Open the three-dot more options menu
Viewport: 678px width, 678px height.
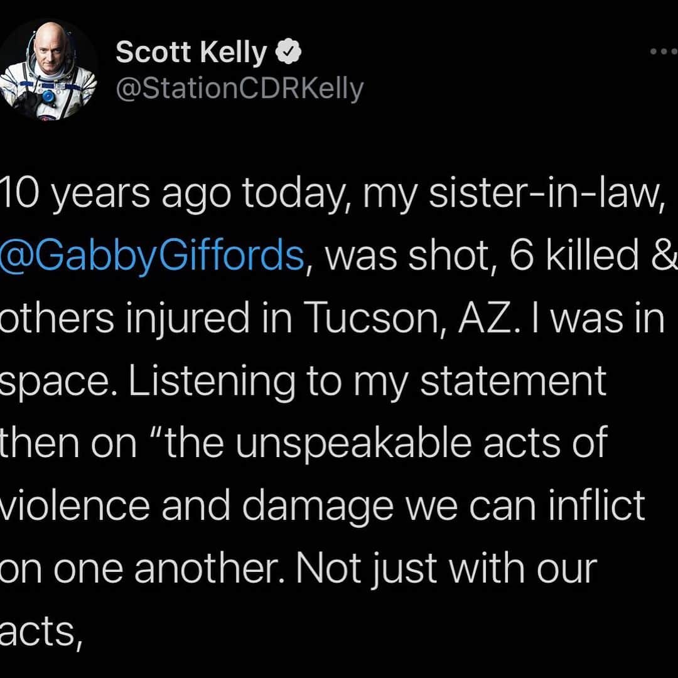(664, 51)
